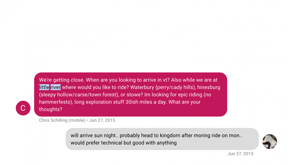Click the date under the gray reply
The height and width of the screenshot is (164, 287).
point(240,154)
